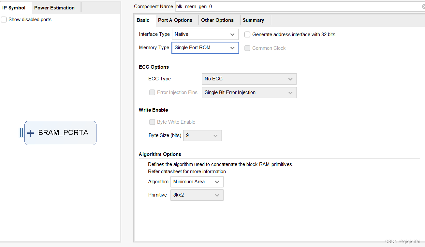Expand the BRAM_PORTA plus icon
Image resolution: width=425 pixels, height=247 pixels.
30,133
